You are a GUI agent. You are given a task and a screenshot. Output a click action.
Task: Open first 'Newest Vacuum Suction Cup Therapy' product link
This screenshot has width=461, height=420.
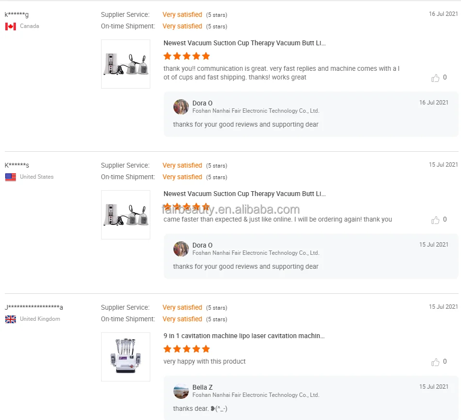[x=245, y=43]
